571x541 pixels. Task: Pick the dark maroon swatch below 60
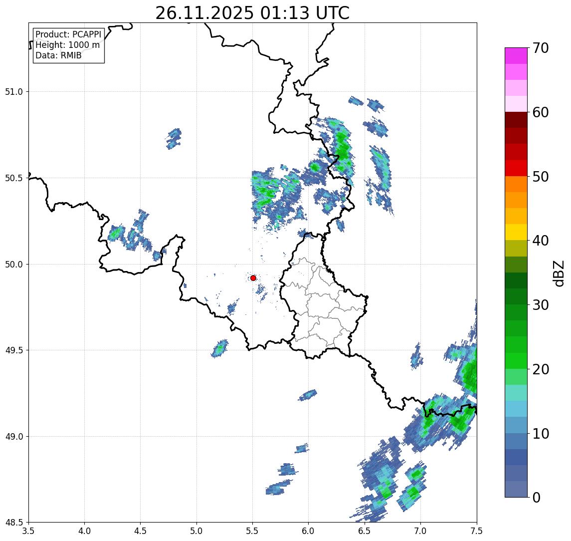pos(516,120)
